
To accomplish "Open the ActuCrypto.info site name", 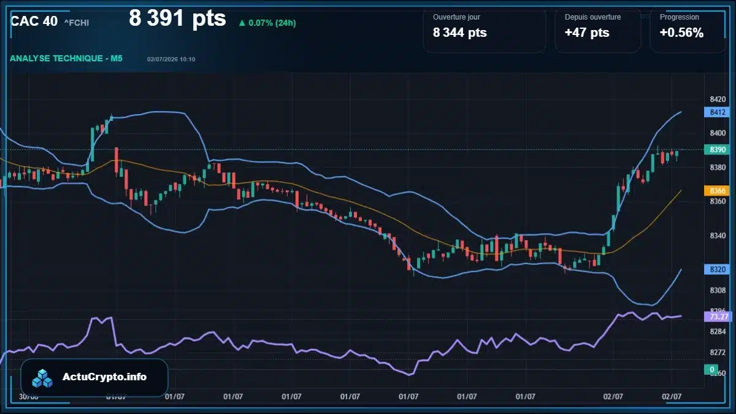I will 105,377.
